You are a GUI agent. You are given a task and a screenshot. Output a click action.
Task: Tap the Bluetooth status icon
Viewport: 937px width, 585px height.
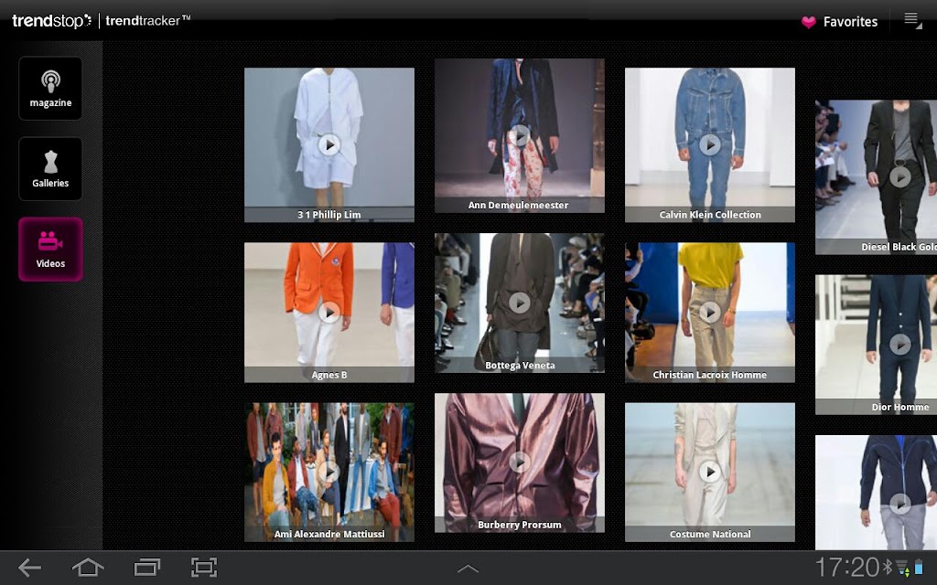[x=888, y=567]
